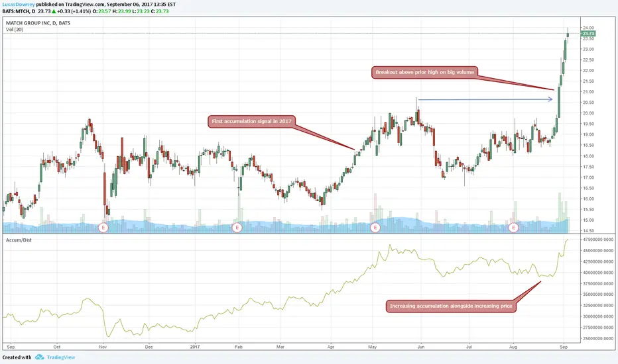Click the September 06, 2017 publish date text

(x=129, y=5)
